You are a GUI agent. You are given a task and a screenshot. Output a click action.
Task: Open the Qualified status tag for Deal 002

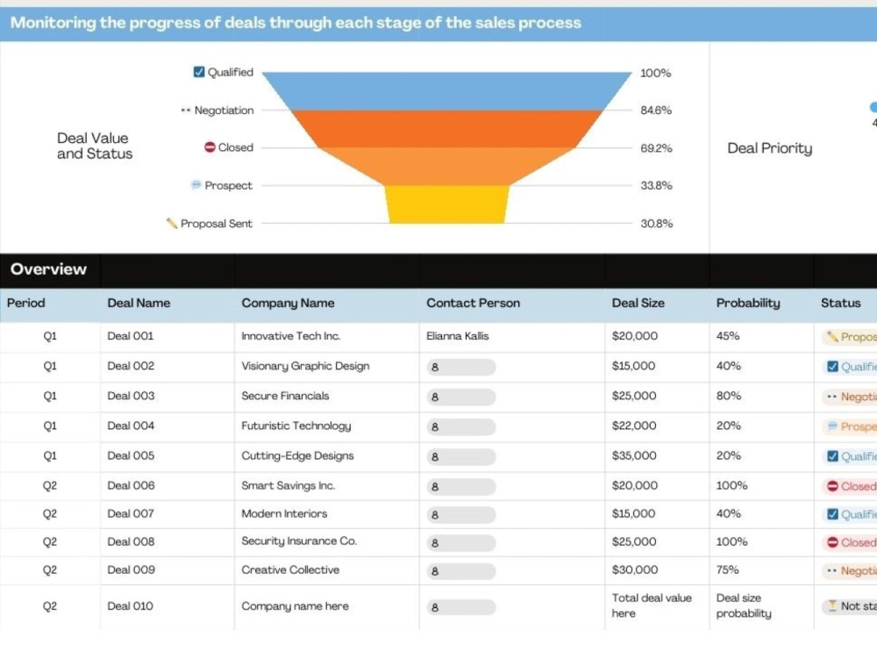pos(850,367)
